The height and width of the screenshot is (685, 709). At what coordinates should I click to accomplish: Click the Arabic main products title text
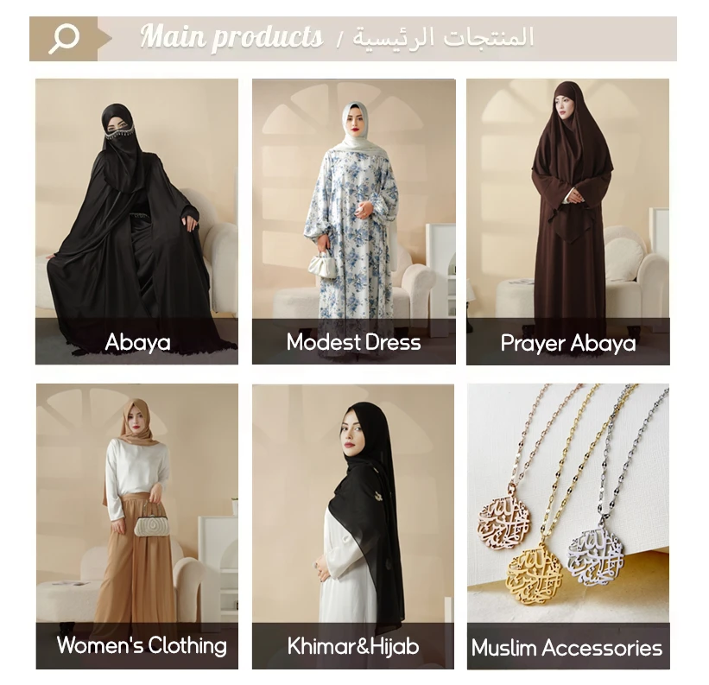click(x=443, y=36)
